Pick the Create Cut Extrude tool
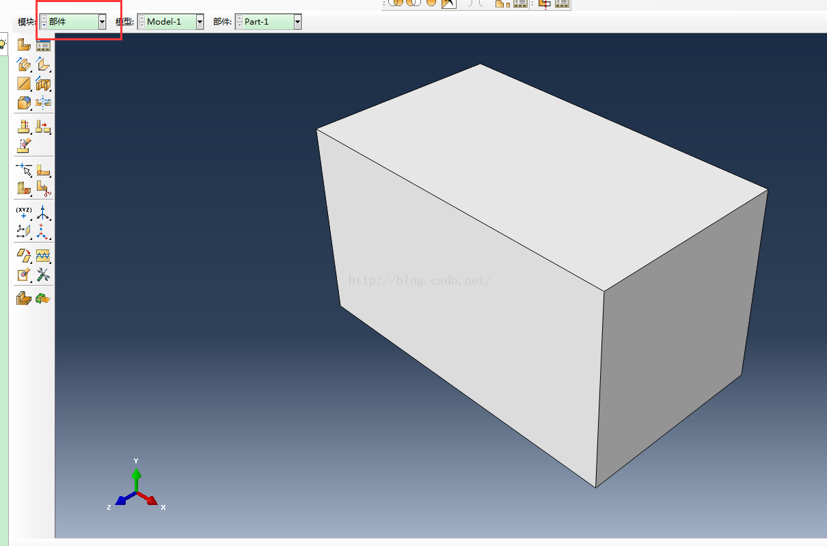 [43, 84]
